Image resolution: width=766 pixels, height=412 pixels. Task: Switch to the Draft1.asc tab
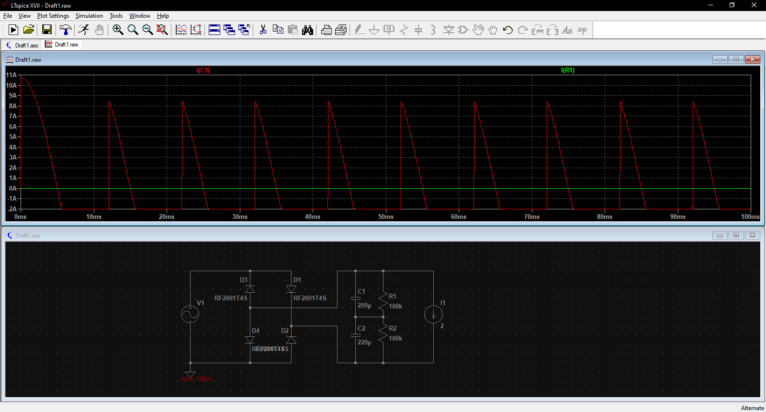tap(22, 45)
